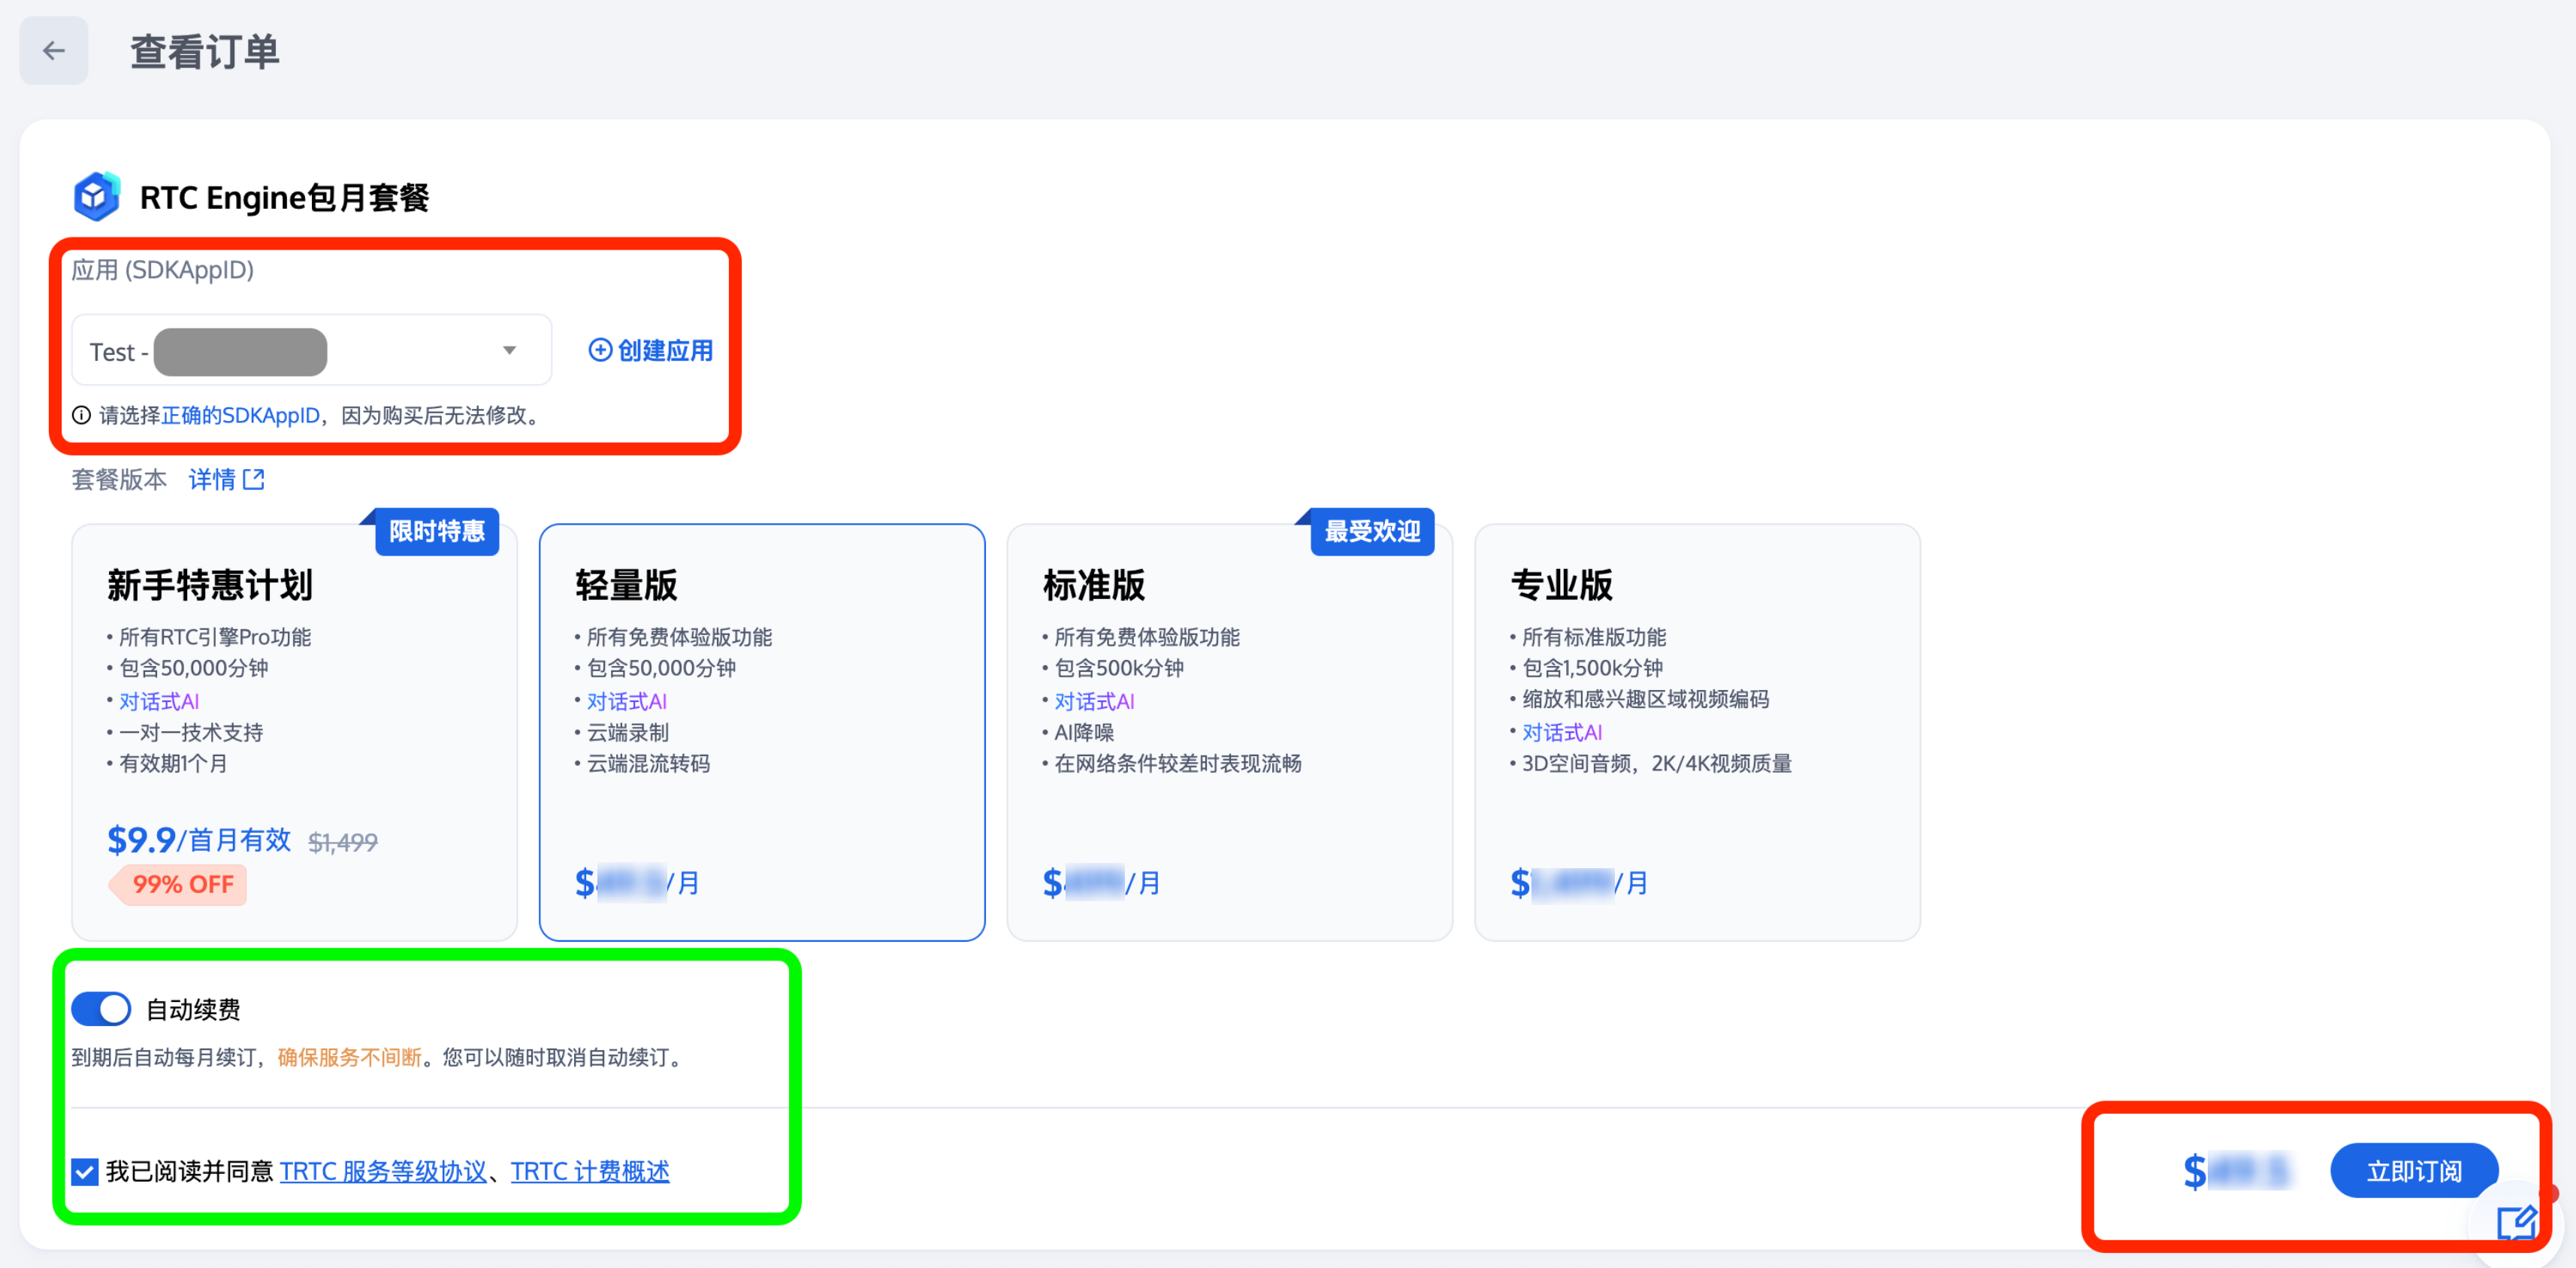Open the TRTC 计费概述 link
Image resolution: width=2576 pixels, height=1268 pixels.
[590, 1171]
